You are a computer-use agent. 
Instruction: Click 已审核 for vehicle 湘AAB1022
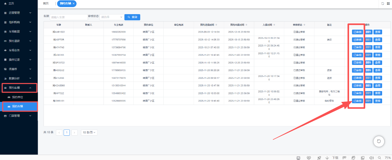coord(357,32)
